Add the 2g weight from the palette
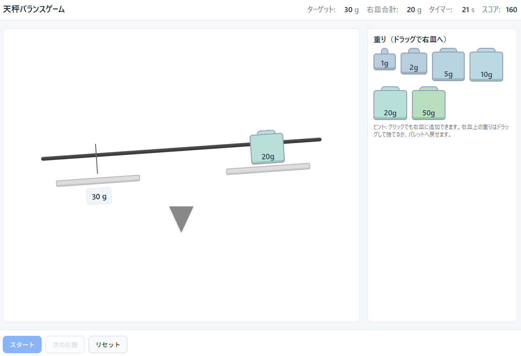This screenshot has width=521, height=356. (414, 63)
